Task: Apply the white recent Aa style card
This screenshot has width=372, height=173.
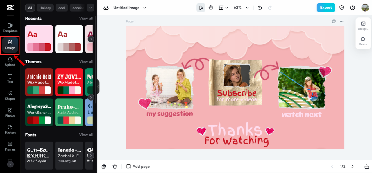Action: click(x=69, y=39)
